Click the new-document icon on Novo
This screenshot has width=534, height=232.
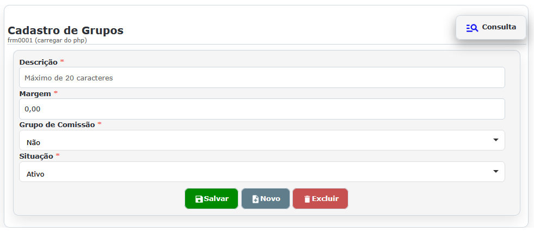pyautogui.click(x=255, y=199)
